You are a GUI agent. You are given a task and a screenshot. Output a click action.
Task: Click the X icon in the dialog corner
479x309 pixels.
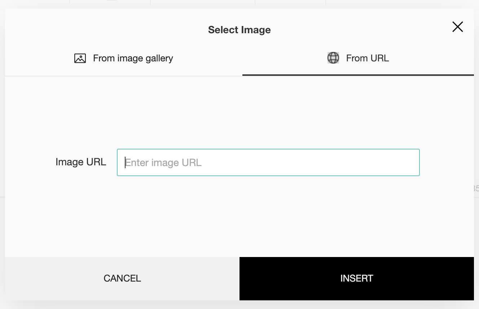click(x=457, y=27)
